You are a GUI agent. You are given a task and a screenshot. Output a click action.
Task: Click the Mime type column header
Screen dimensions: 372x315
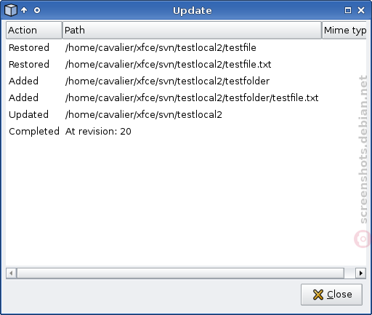(344, 30)
